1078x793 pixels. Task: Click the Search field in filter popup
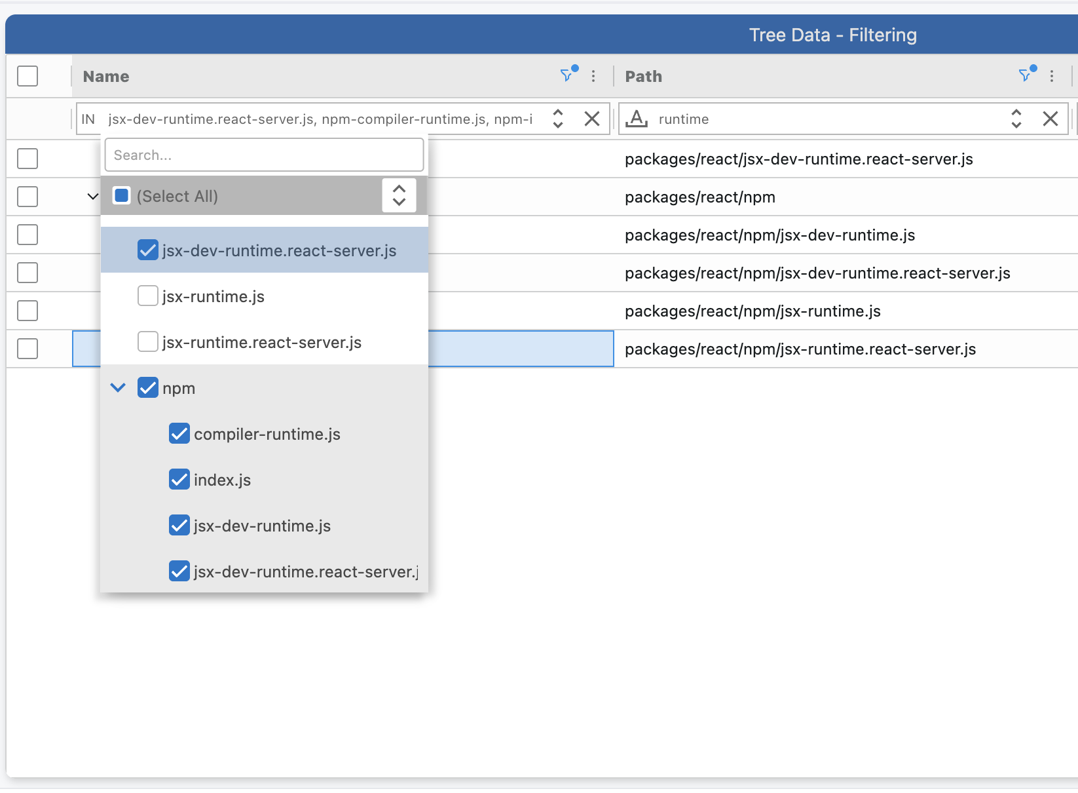pyautogui.click(x=264, y=155)
